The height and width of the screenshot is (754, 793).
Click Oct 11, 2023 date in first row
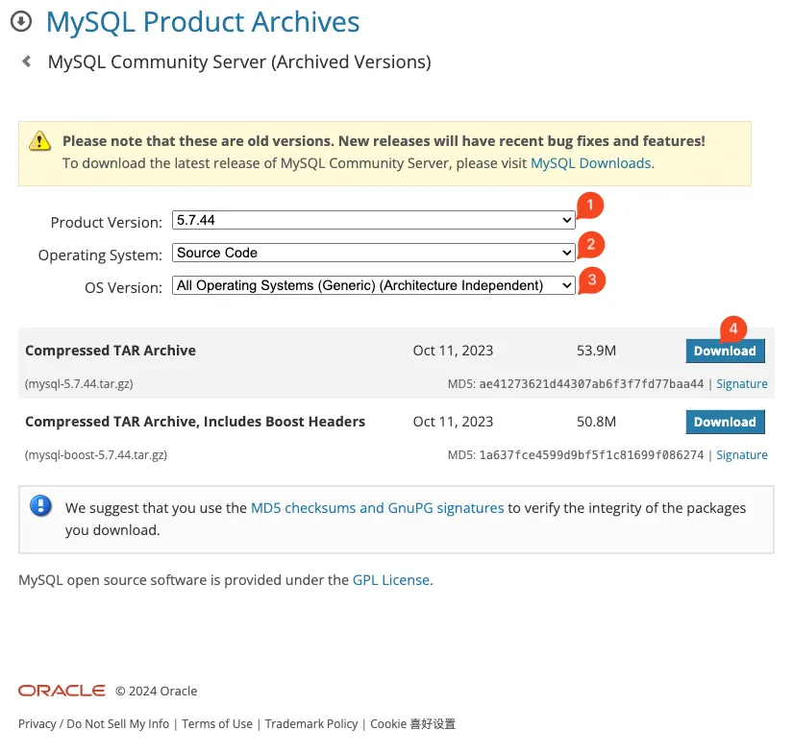coord(453,351)
